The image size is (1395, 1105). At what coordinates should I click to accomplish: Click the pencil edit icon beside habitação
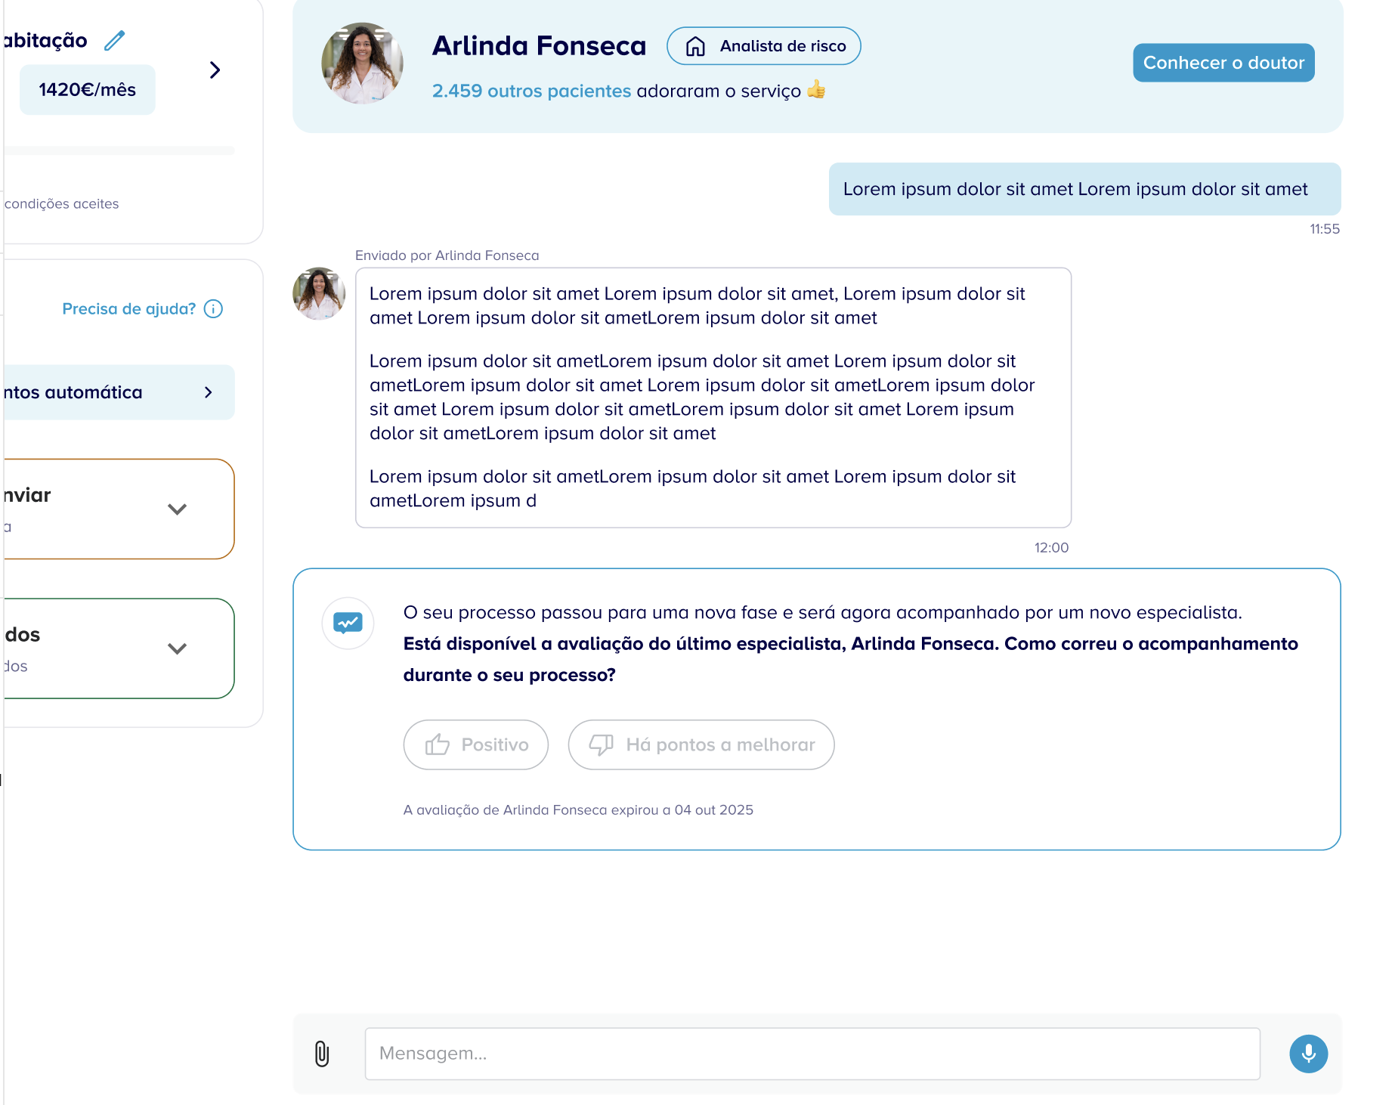[114, 40]
